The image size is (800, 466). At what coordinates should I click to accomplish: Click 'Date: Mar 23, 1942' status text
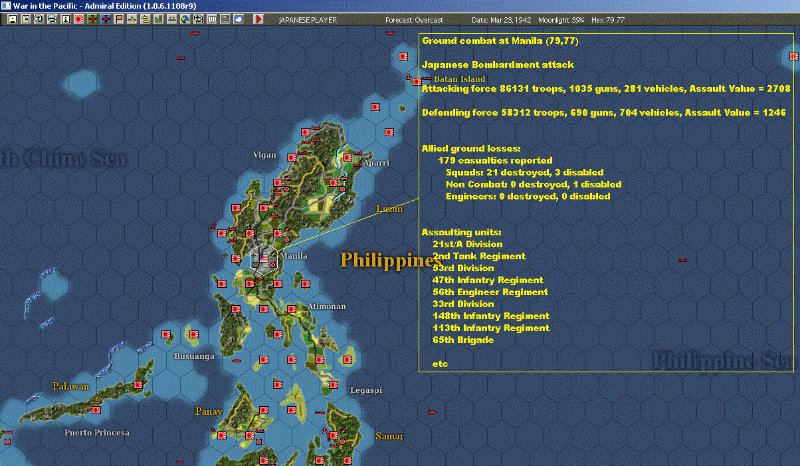point(501,20)
